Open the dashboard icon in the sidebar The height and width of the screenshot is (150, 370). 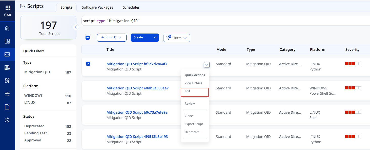point(7,41)
